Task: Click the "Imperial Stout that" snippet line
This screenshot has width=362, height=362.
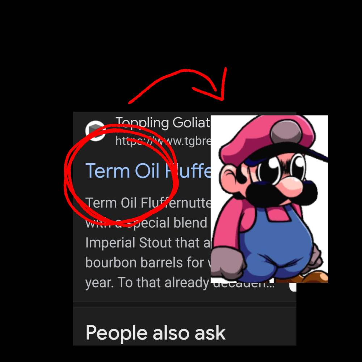Action: [x=148, y=243]
